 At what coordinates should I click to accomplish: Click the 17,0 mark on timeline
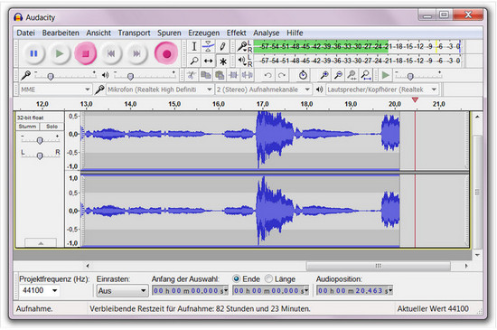[x=262, y=104]
